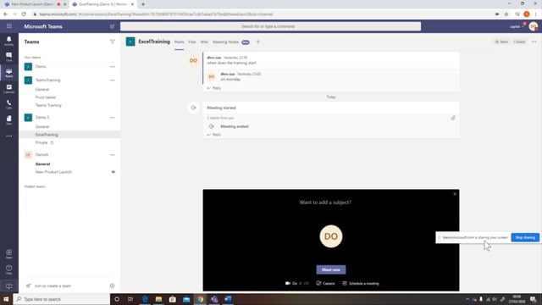
Task: Add a new tab with plus
Action: pos(257,42)
